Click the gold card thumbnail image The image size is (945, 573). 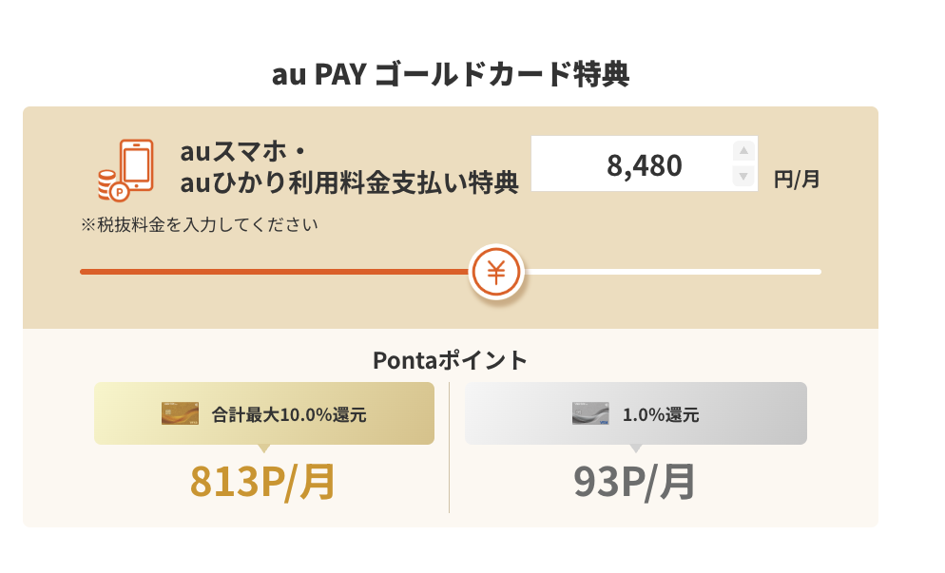(x=180, y=413)
